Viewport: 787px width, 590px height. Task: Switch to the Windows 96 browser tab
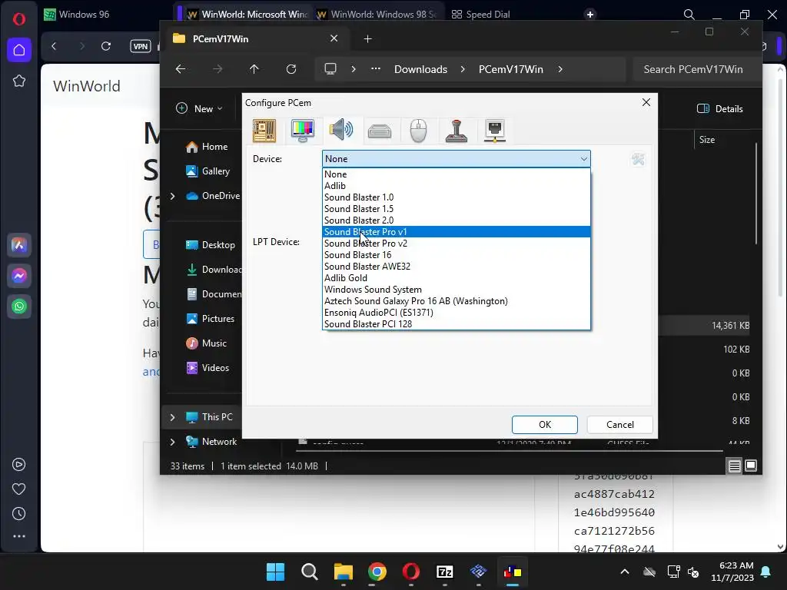pos(77,14)
